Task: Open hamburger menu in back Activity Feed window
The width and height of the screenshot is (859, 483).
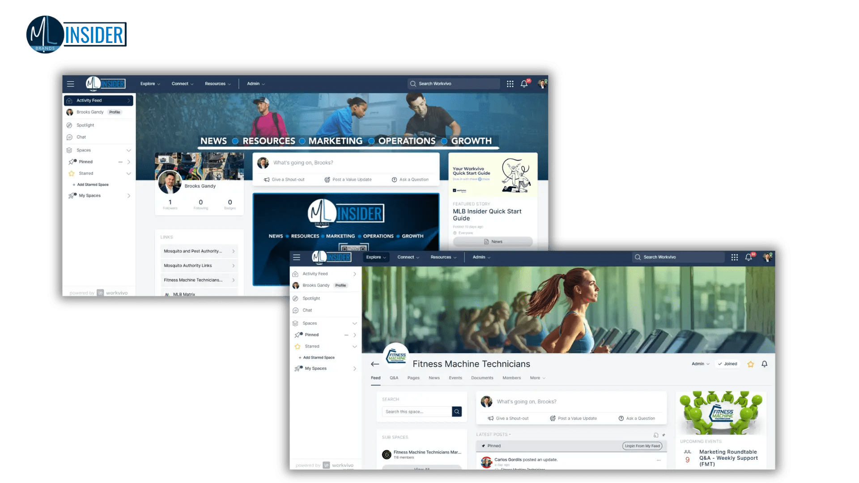Action: (70, 84)
